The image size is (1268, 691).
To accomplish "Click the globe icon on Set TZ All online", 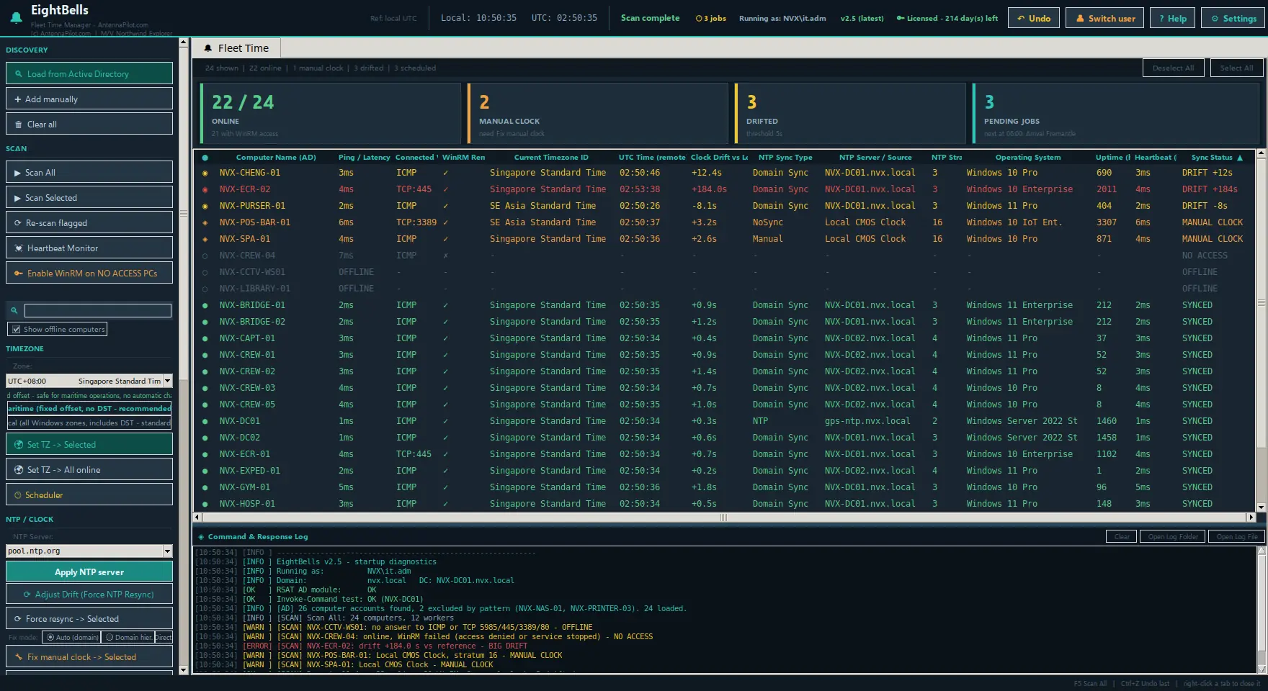I will tap(19, 470).
